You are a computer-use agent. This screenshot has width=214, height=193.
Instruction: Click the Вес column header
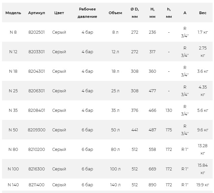[x=203, y=13]
